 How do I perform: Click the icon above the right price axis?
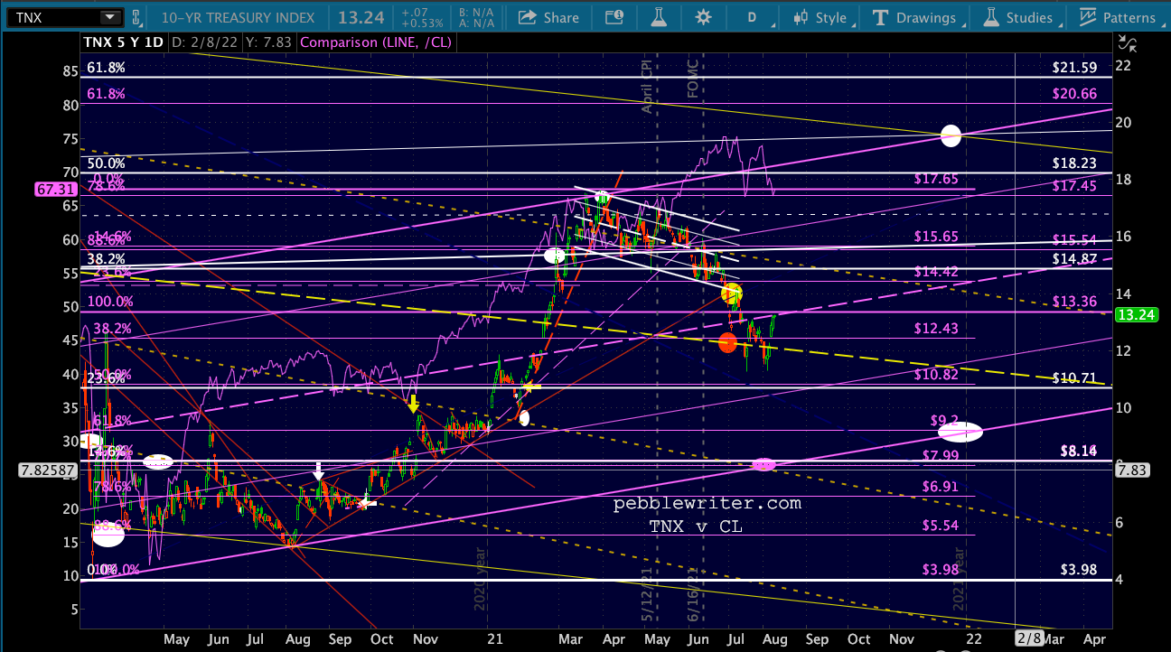[x=1127, y=41]
